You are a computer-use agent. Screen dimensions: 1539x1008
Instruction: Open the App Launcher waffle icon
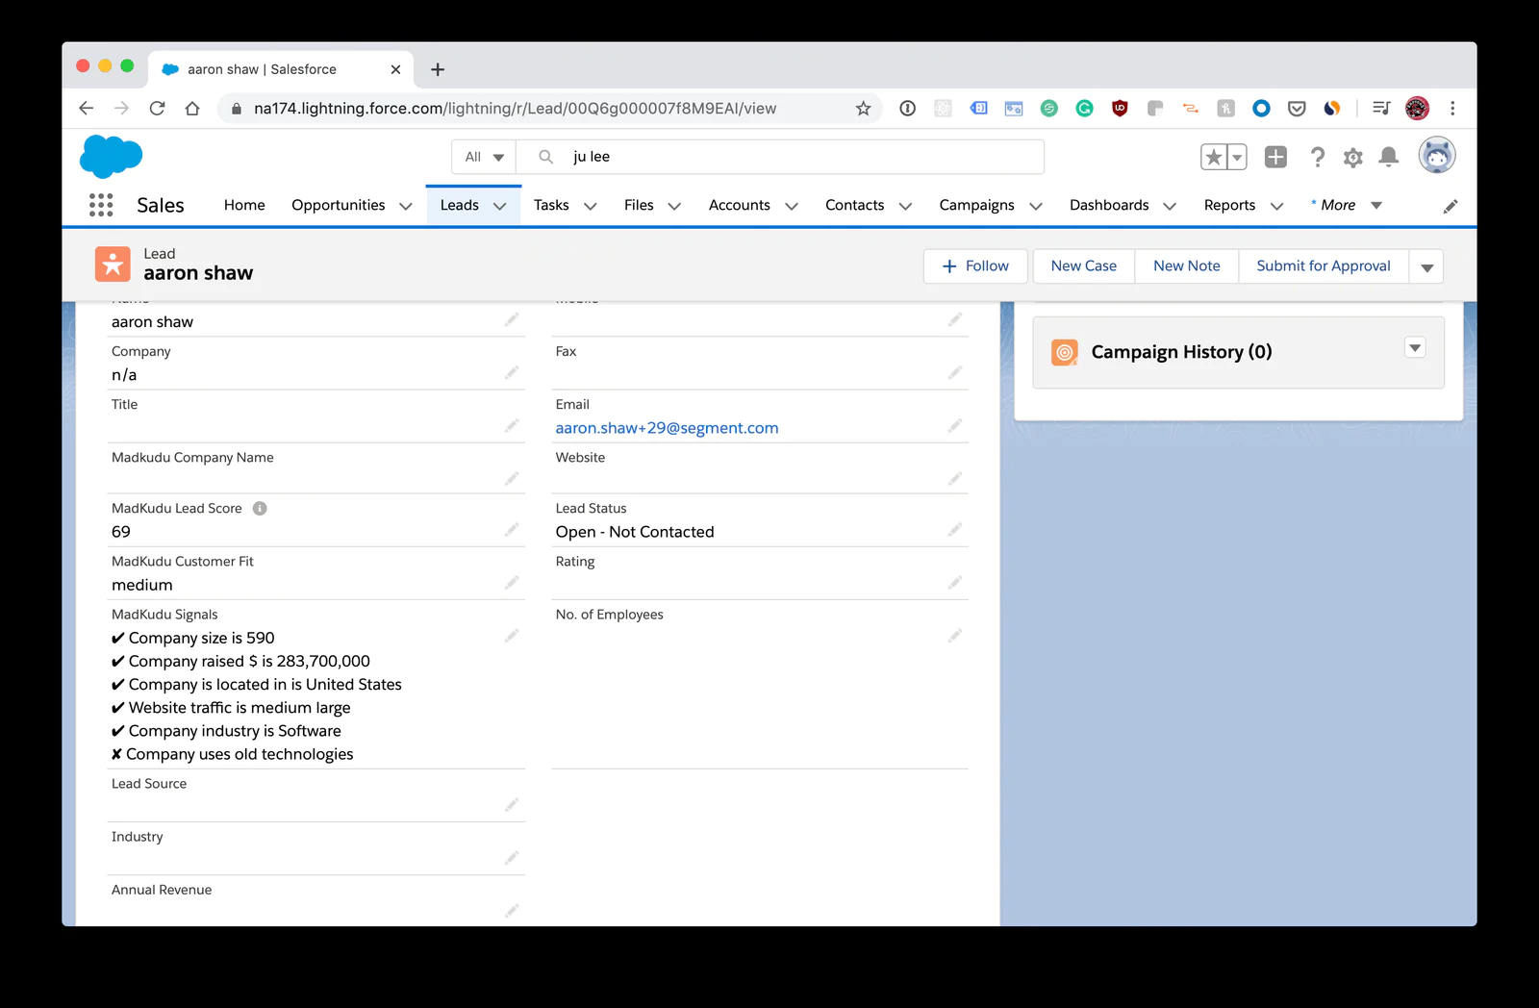[x=100, y=204]
